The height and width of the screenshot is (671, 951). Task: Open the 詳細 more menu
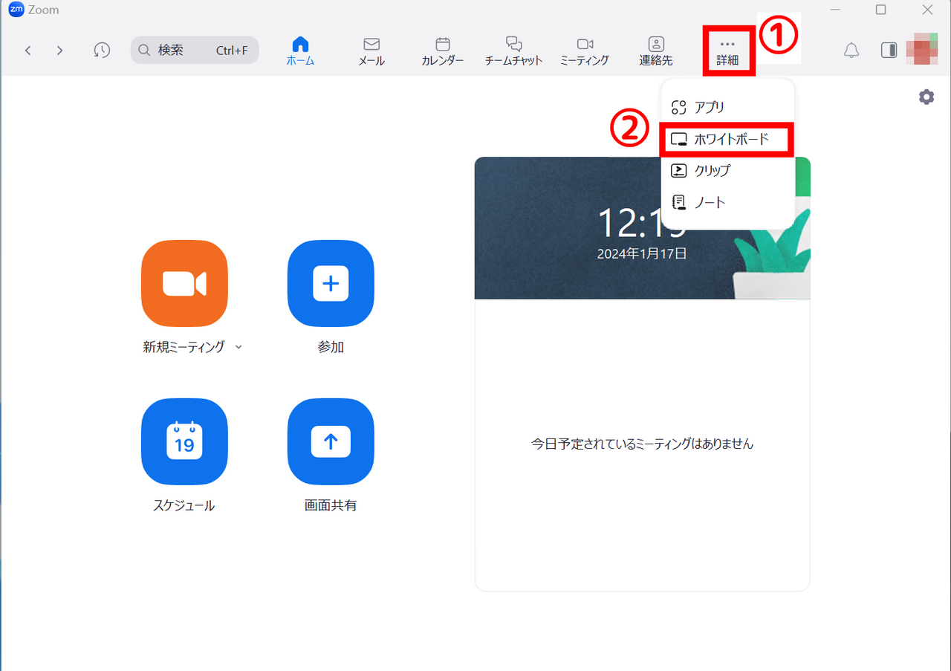coord(728,52)
